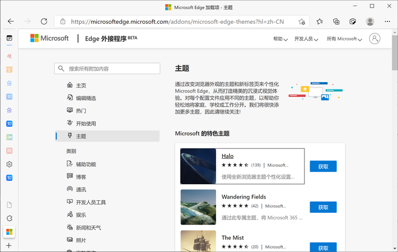
Task: Open Collections in the toolbar
Action: [x=336, y=22]
